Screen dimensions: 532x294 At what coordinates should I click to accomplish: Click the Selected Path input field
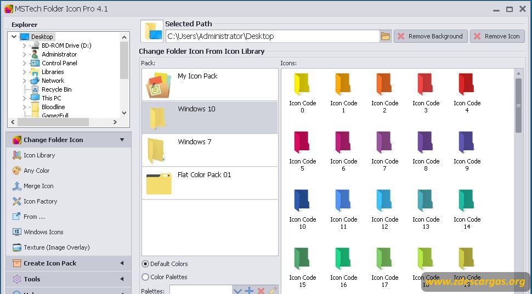(273, 36)
